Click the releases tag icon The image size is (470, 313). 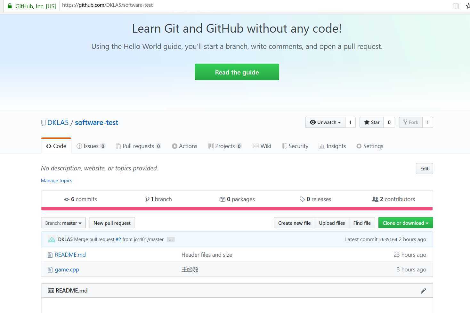click(302, 199)
